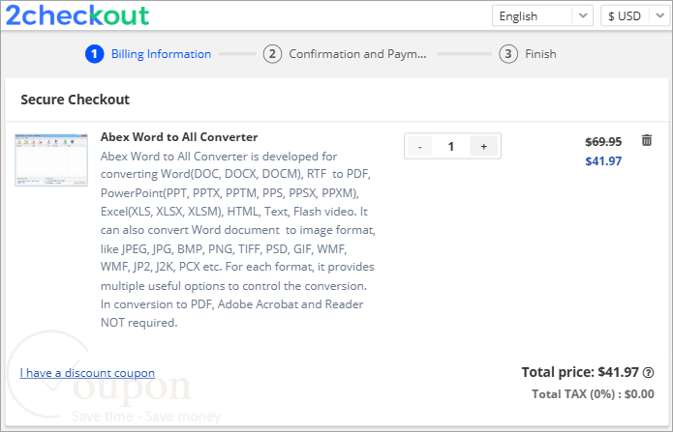Image resolution: width=673 pixels, height=432 pixels.
Task: Click the product description paragraph
Action: [238, 240]
